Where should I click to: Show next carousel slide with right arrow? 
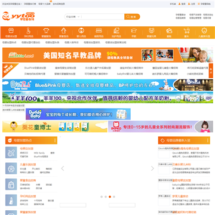point(152,168)
